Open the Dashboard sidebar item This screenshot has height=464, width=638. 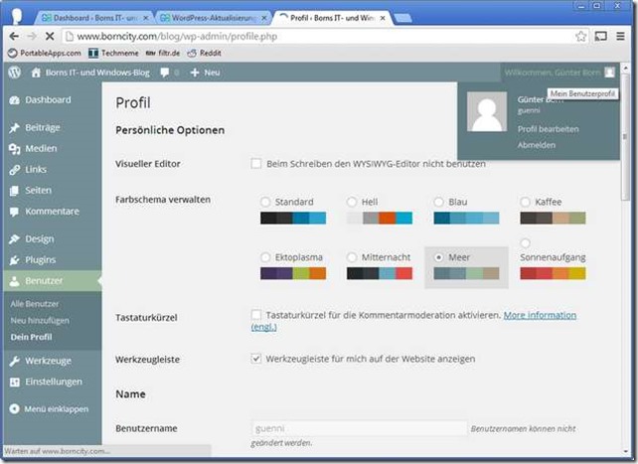(48, 100)
